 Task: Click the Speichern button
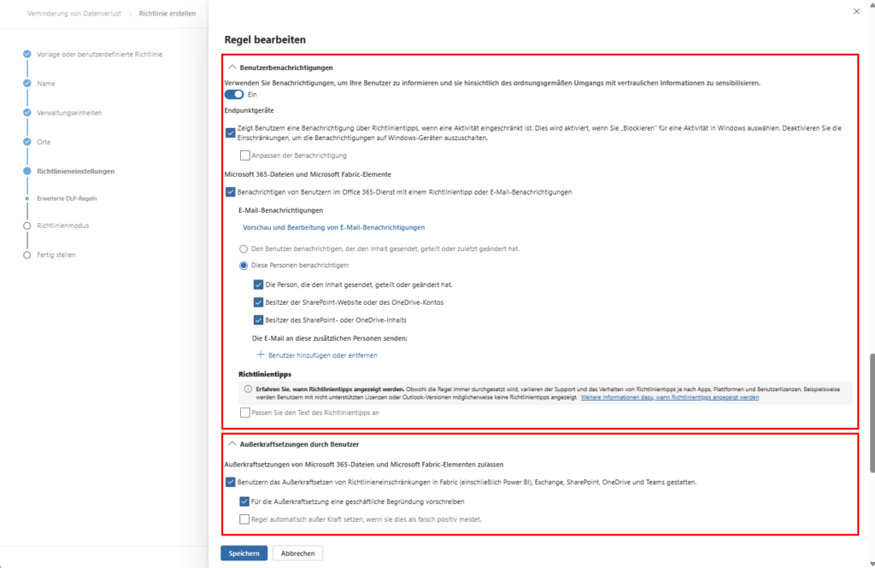[244, 553]
